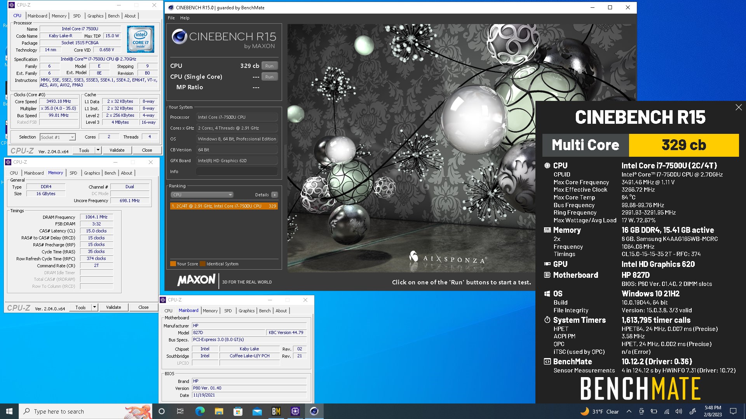Click the Windows Start button

[x=9, y=411]
